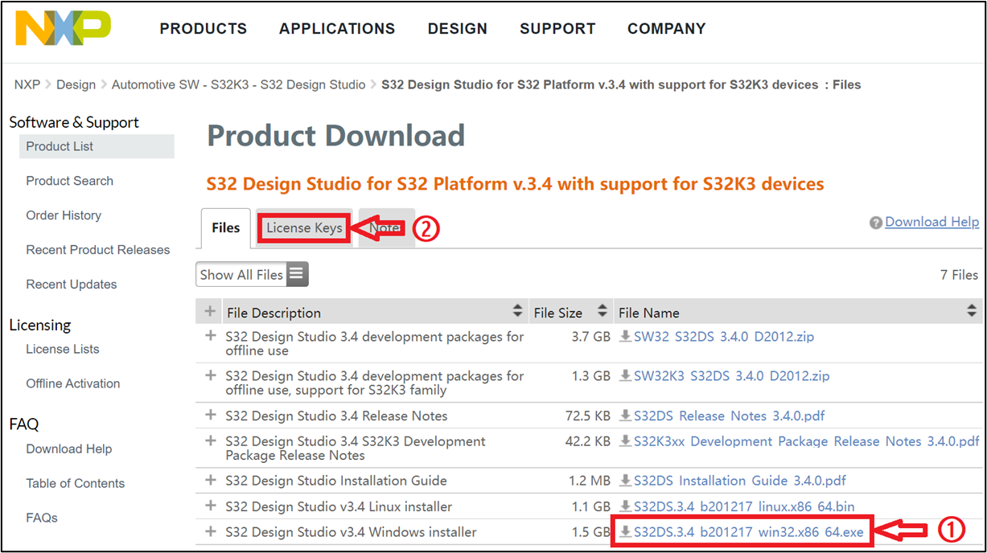This screenshot has height=553, width=987.
Task: Click the 1.5 GB file size cell
Action: coord(590,532)
